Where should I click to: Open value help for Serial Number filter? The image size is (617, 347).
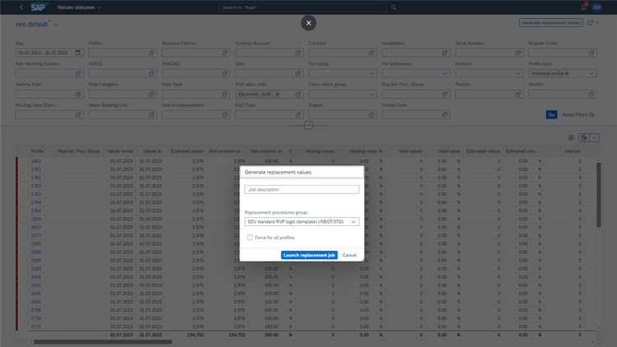pyautogui.click(x=518, y=53)
